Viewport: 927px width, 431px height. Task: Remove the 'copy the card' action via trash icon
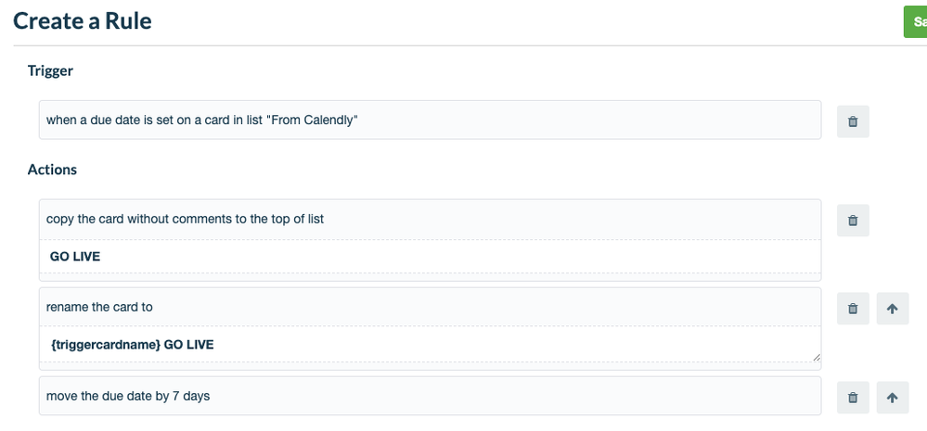tap(853, 221)
